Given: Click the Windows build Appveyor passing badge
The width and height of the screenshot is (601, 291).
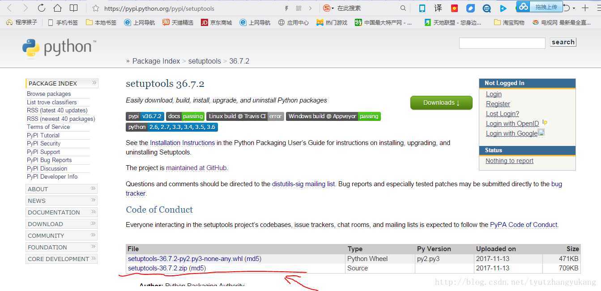Looking at the screenshot, I should (x=333, y=116).
